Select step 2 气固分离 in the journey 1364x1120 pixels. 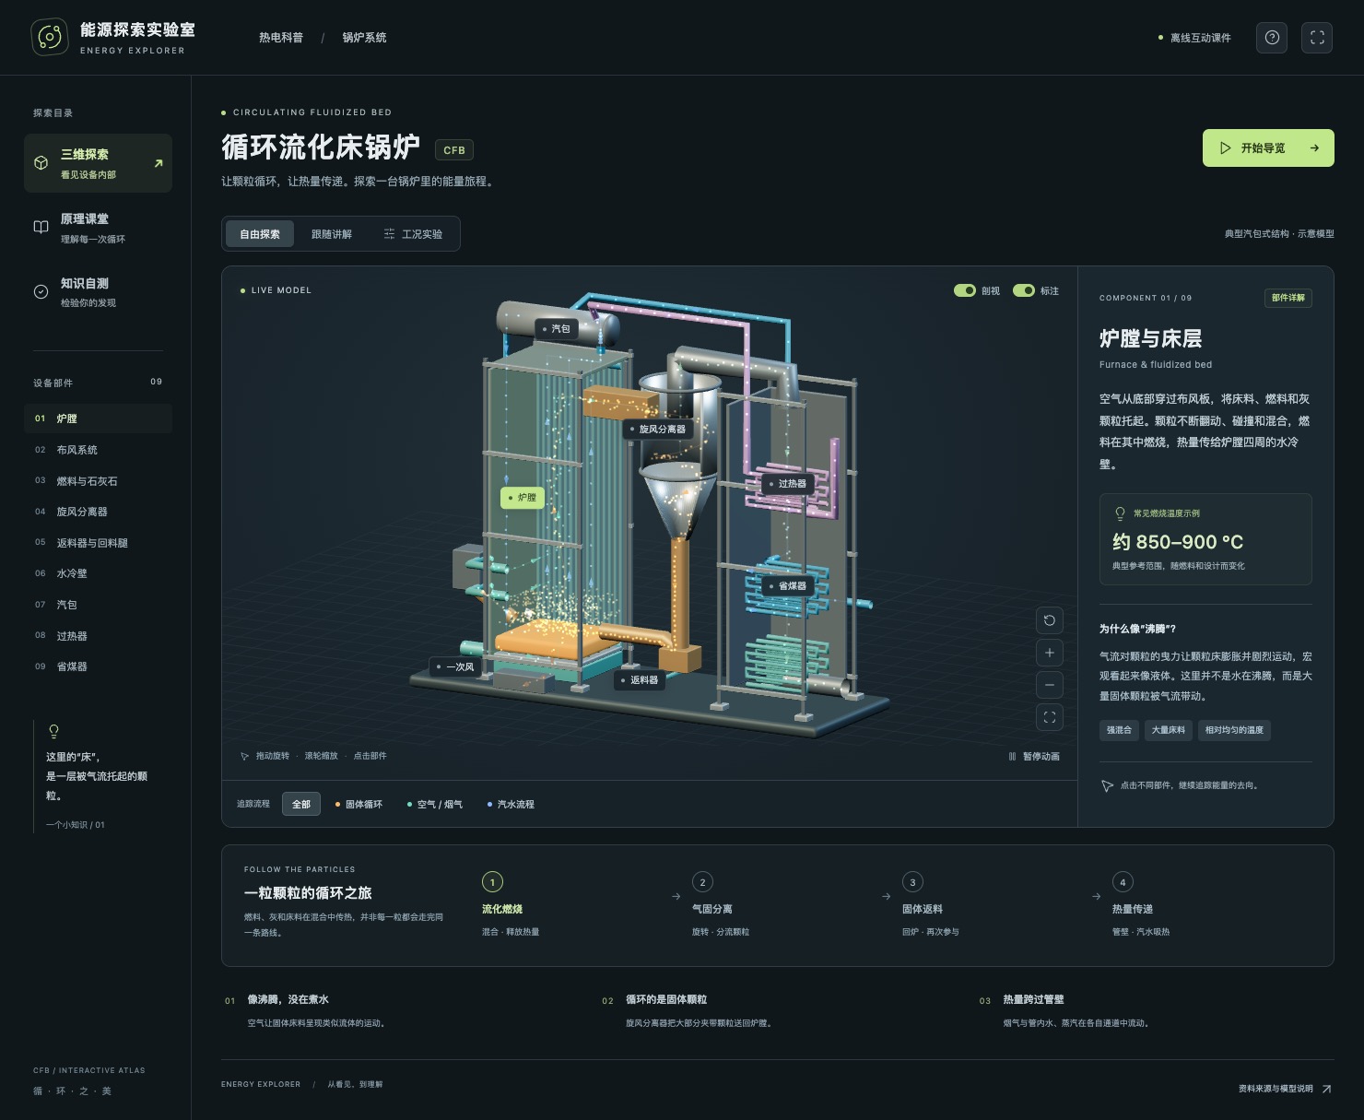[x=720, y=906]
